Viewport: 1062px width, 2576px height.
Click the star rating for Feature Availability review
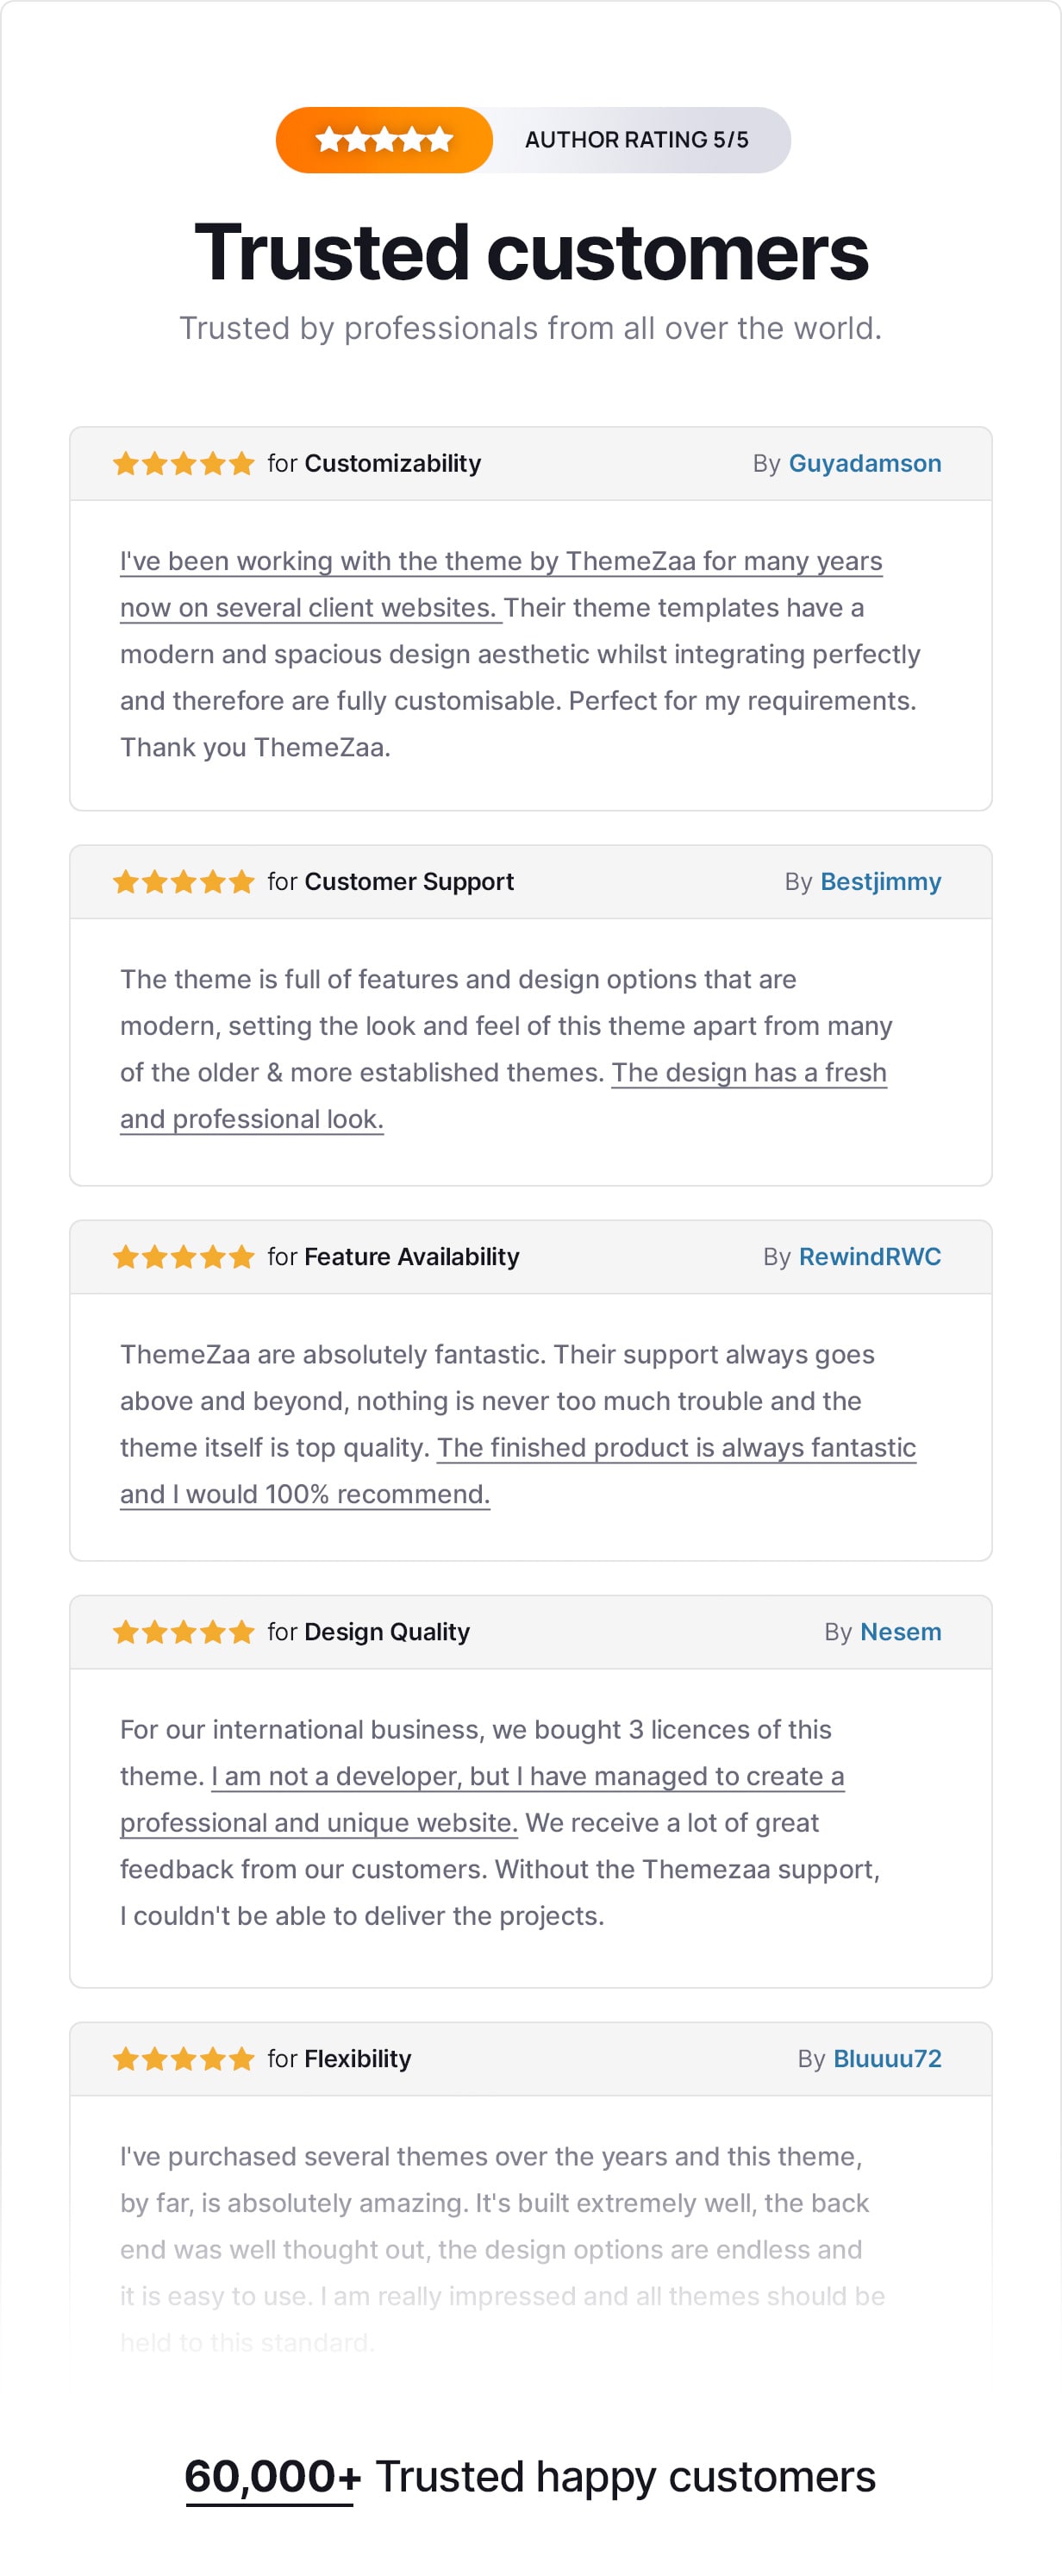184,1257
